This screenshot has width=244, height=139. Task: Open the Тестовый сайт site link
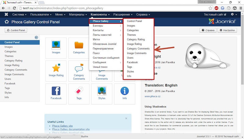click(215, 14)
